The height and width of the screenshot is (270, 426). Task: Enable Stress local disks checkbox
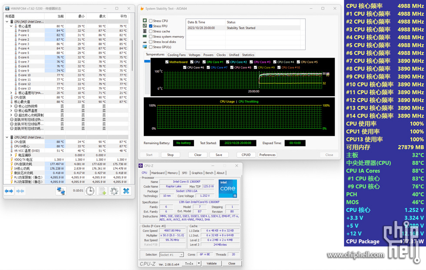pyautogui.click(x=150, y=42)
